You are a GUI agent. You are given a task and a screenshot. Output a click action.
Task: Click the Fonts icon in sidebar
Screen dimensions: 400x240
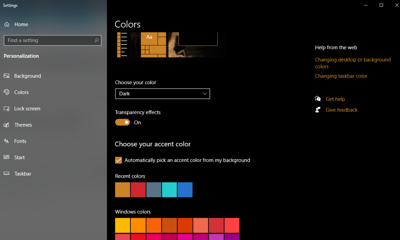[6, 141]
